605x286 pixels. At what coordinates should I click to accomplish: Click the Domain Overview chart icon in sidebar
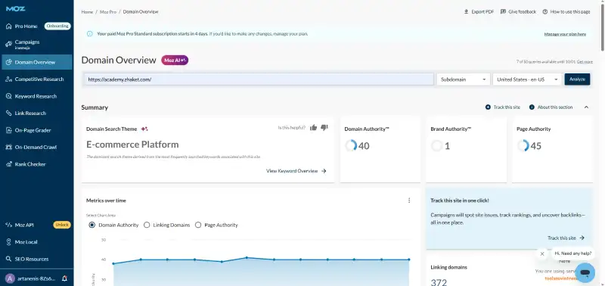click(8, 62)
